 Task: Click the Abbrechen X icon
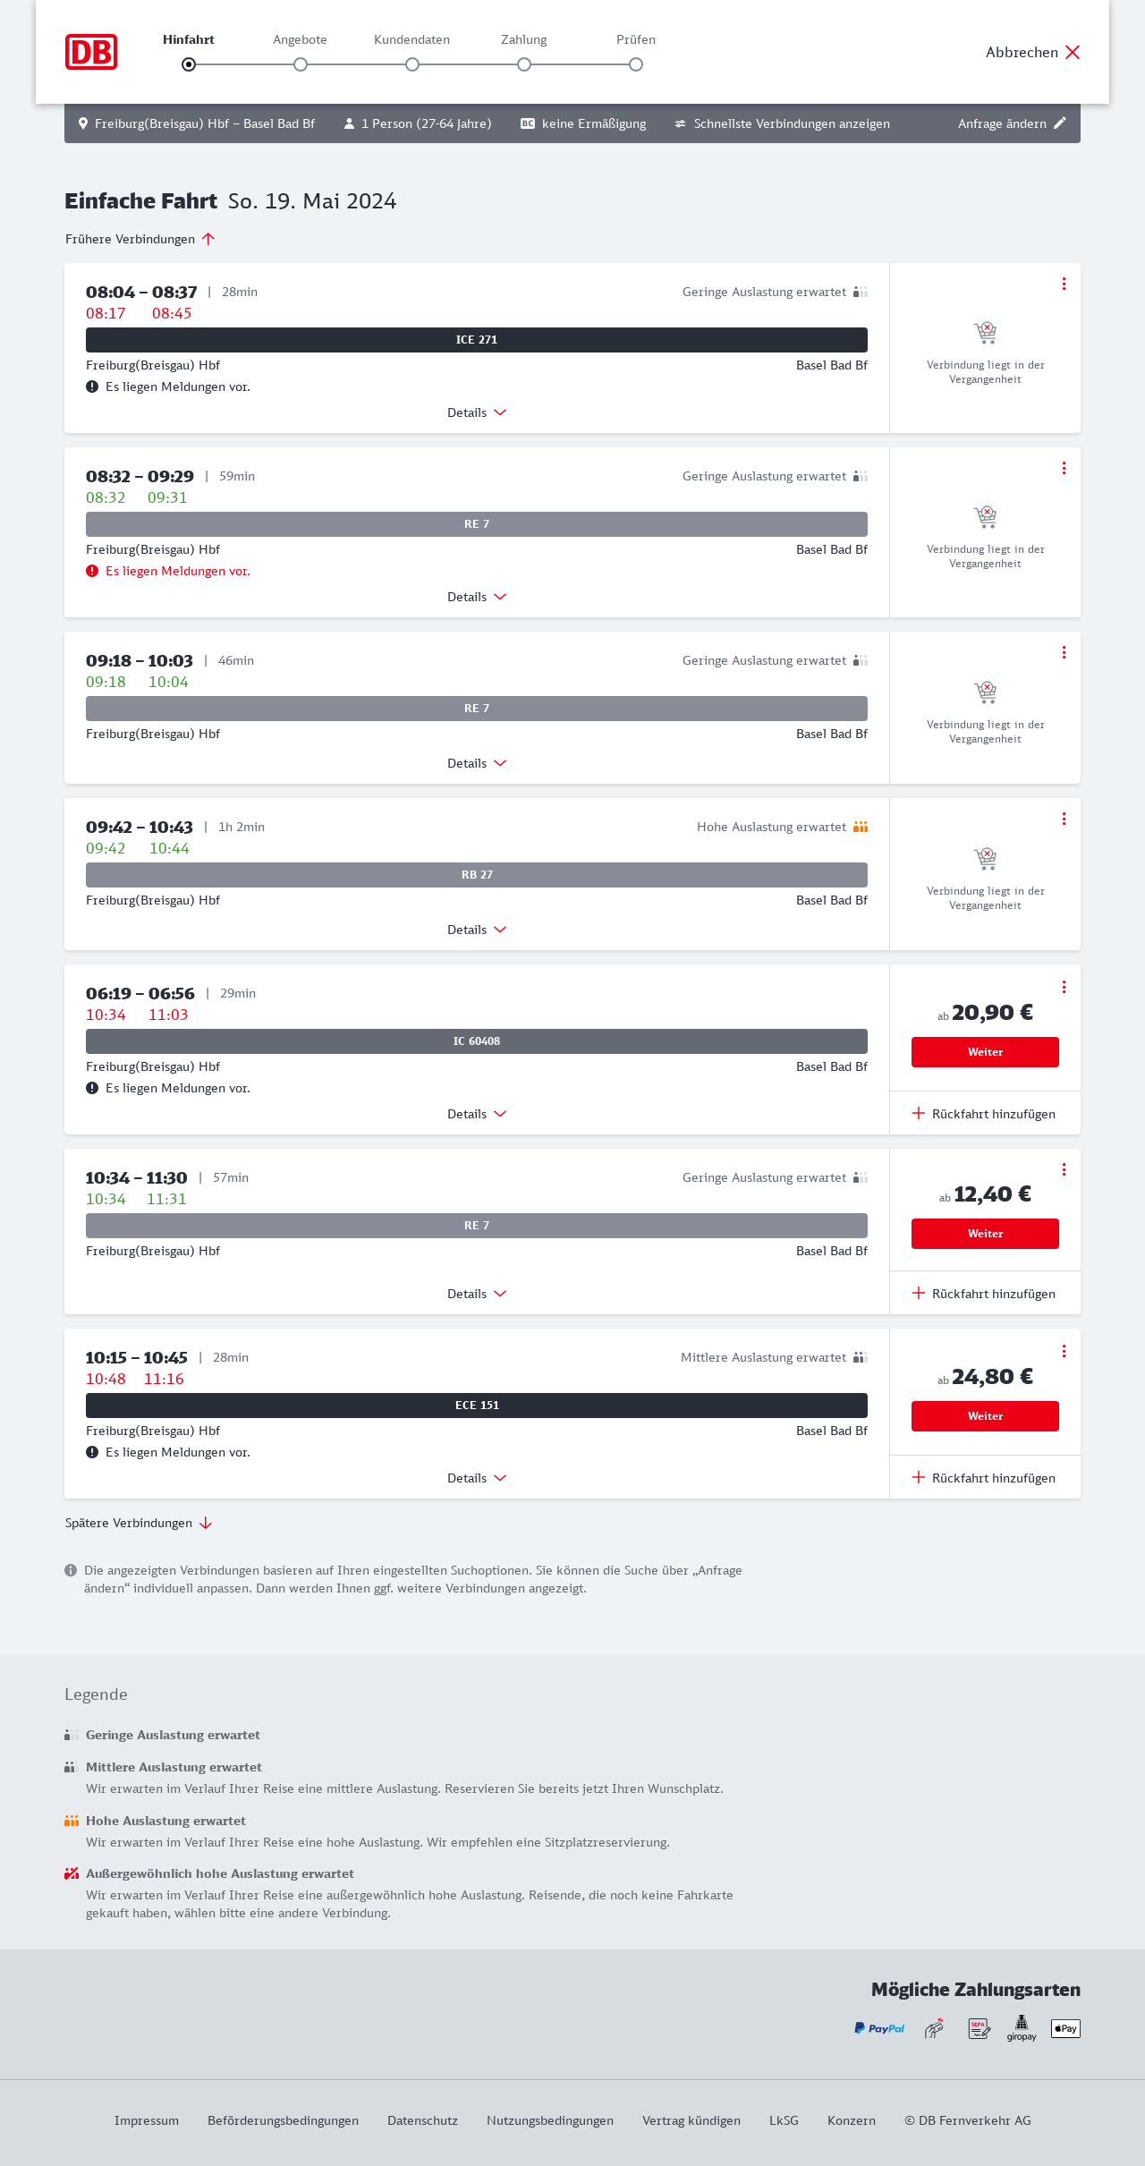tap(1073, 52)
